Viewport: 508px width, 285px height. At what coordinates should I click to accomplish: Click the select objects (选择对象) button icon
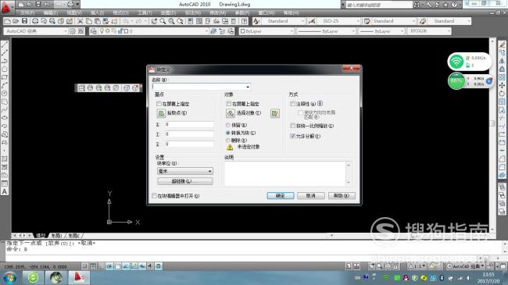pyautogui.click(x=231, y=113)
